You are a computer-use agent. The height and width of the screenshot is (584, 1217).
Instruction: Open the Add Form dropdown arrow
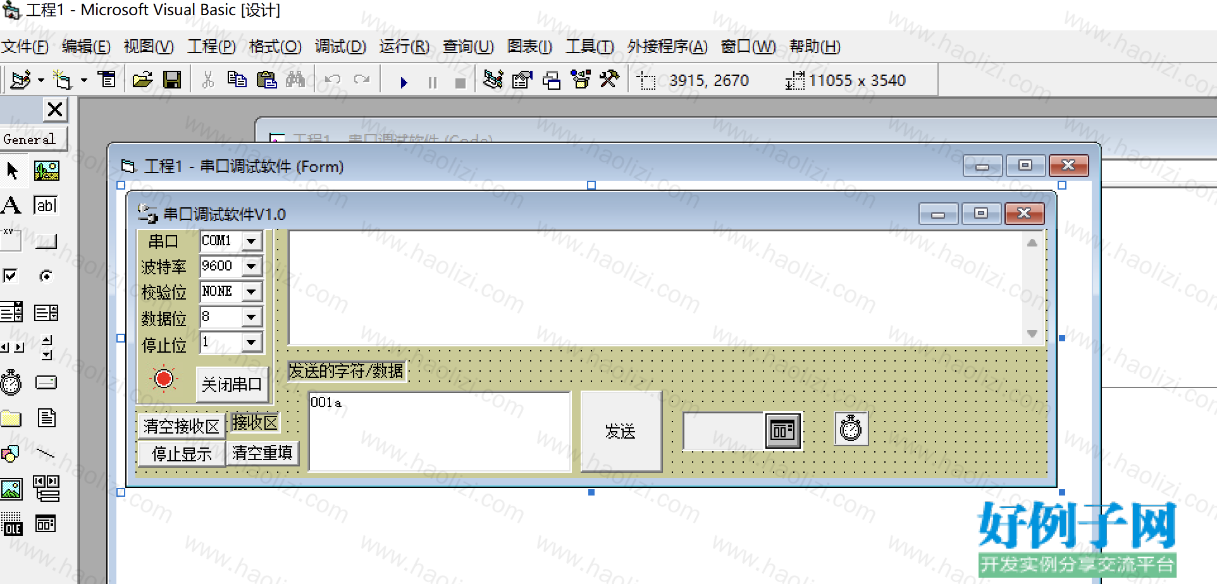pyautogui.click(x=83, y=80)
